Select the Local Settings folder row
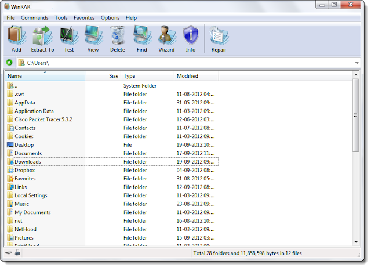The width and height of the screenshot is (371, 268). pos(111,195)
